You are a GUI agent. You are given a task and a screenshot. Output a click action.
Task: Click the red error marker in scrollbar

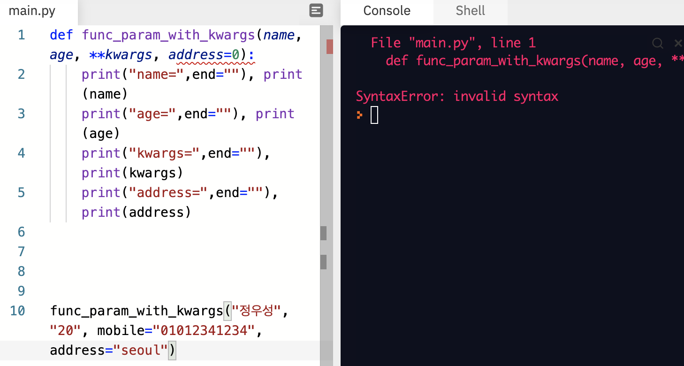tap(329, 47)
